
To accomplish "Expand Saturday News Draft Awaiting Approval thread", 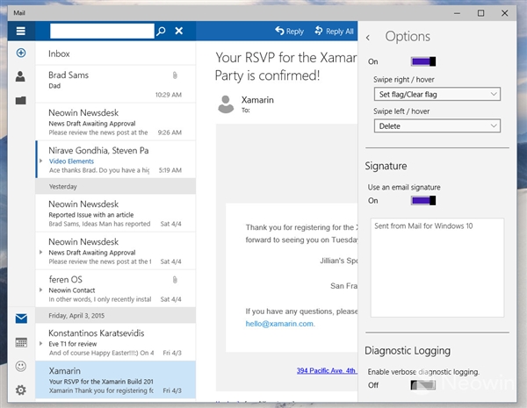I will click(40, 252).
